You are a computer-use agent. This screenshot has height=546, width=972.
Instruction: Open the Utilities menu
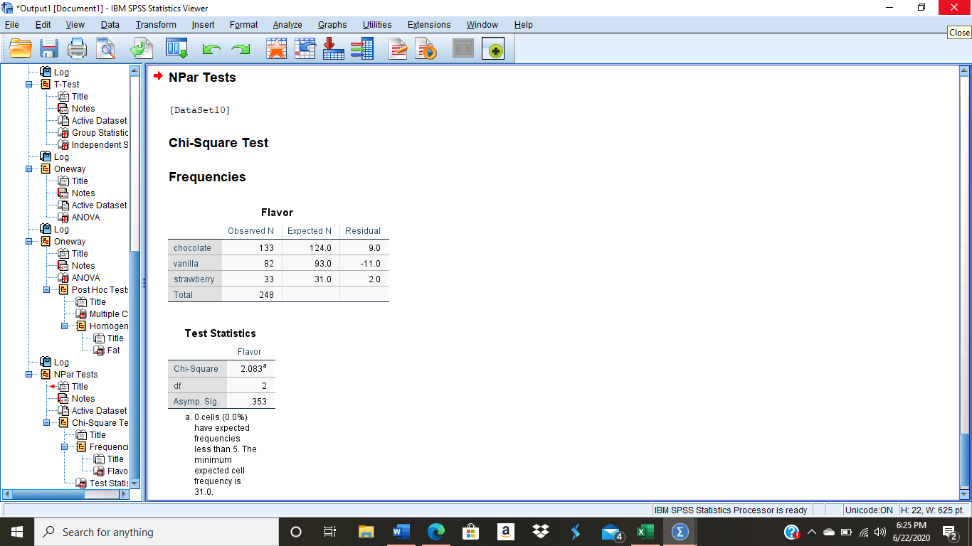tap(377, 25)
